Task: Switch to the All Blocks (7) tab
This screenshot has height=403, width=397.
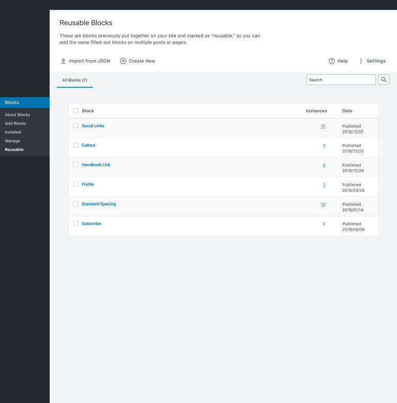Action: (x=75, y=80)
